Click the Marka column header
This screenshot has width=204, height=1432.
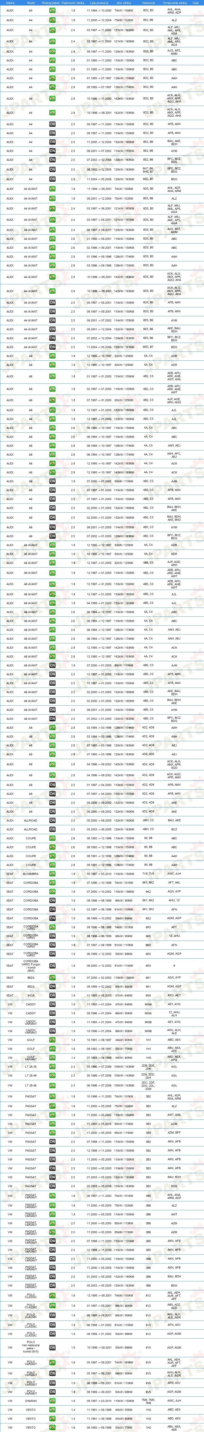tap(10, 3)
